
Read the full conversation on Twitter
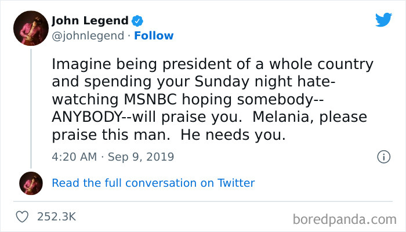tap(153, 183)
